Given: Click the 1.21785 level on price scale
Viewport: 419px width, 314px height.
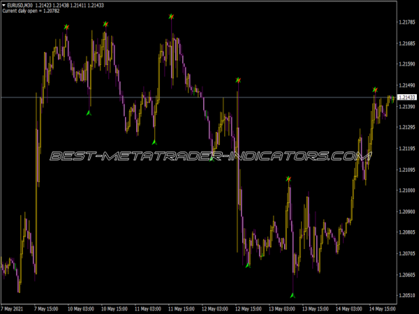Looking at the screenshot, I should tap(406, 22).
